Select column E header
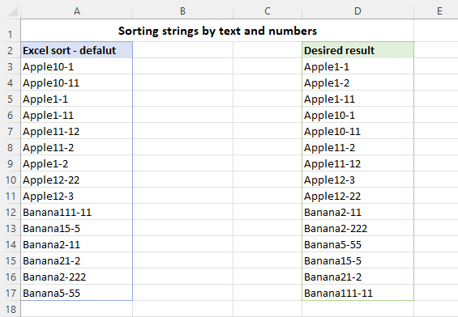The image size is (458, 317). pyautogui.click(x=436, y=11)
